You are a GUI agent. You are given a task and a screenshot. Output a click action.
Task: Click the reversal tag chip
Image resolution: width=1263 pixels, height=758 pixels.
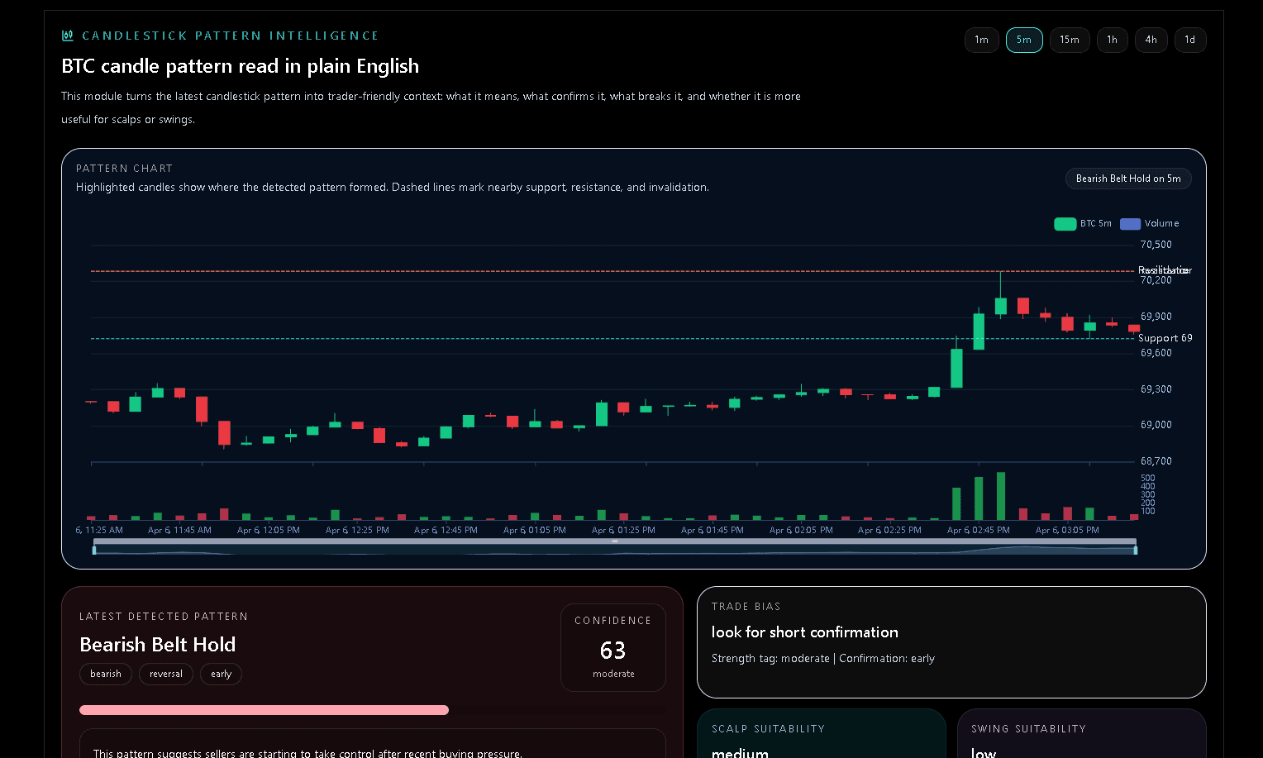[166, 674]
